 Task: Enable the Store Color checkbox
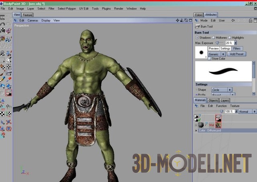click(209, 59)
